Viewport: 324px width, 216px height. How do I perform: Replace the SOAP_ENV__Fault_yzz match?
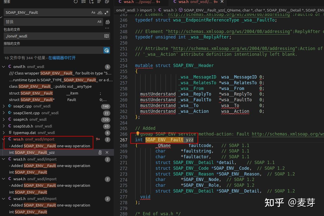coord(100,152)
